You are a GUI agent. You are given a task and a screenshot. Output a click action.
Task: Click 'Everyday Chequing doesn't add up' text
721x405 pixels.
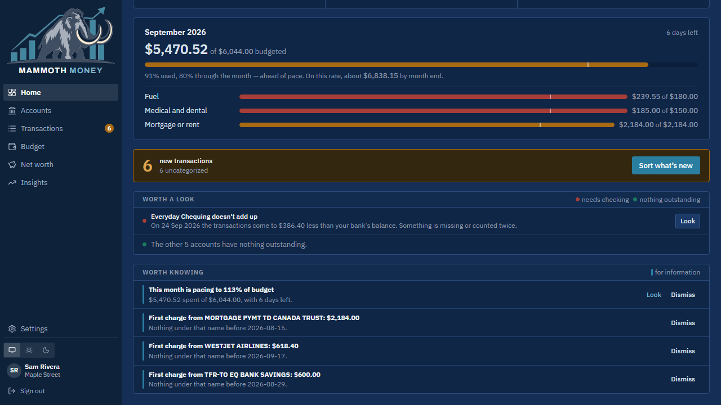click(204, 217)
